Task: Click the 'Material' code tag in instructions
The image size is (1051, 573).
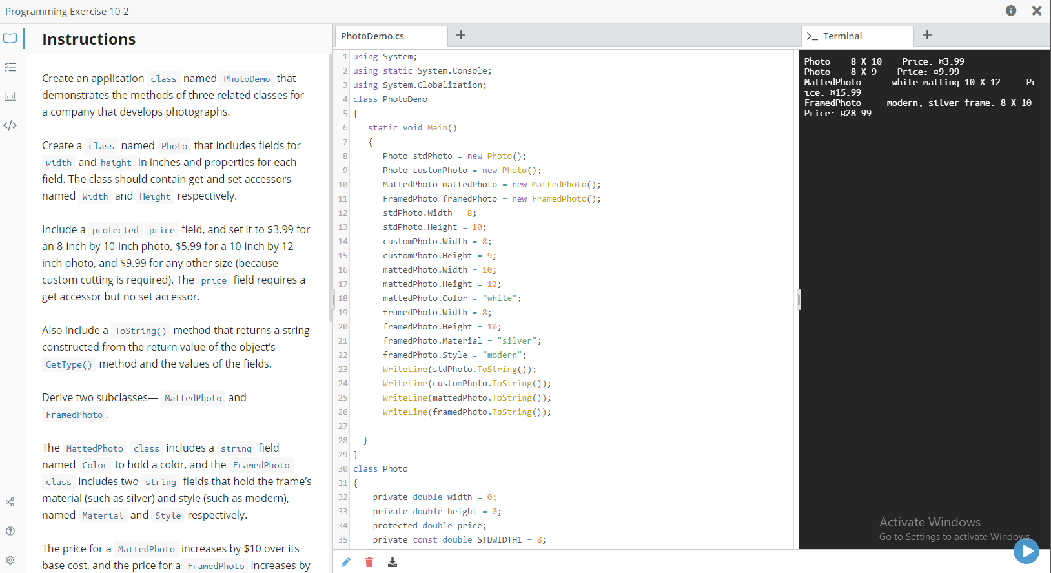Action: [x=103, y=516]
